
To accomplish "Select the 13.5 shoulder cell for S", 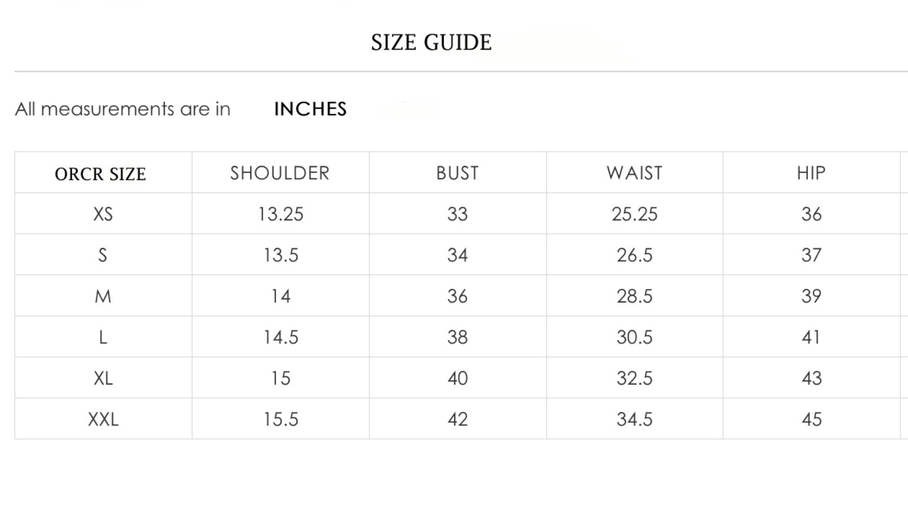I will click(x=280, y=255).
